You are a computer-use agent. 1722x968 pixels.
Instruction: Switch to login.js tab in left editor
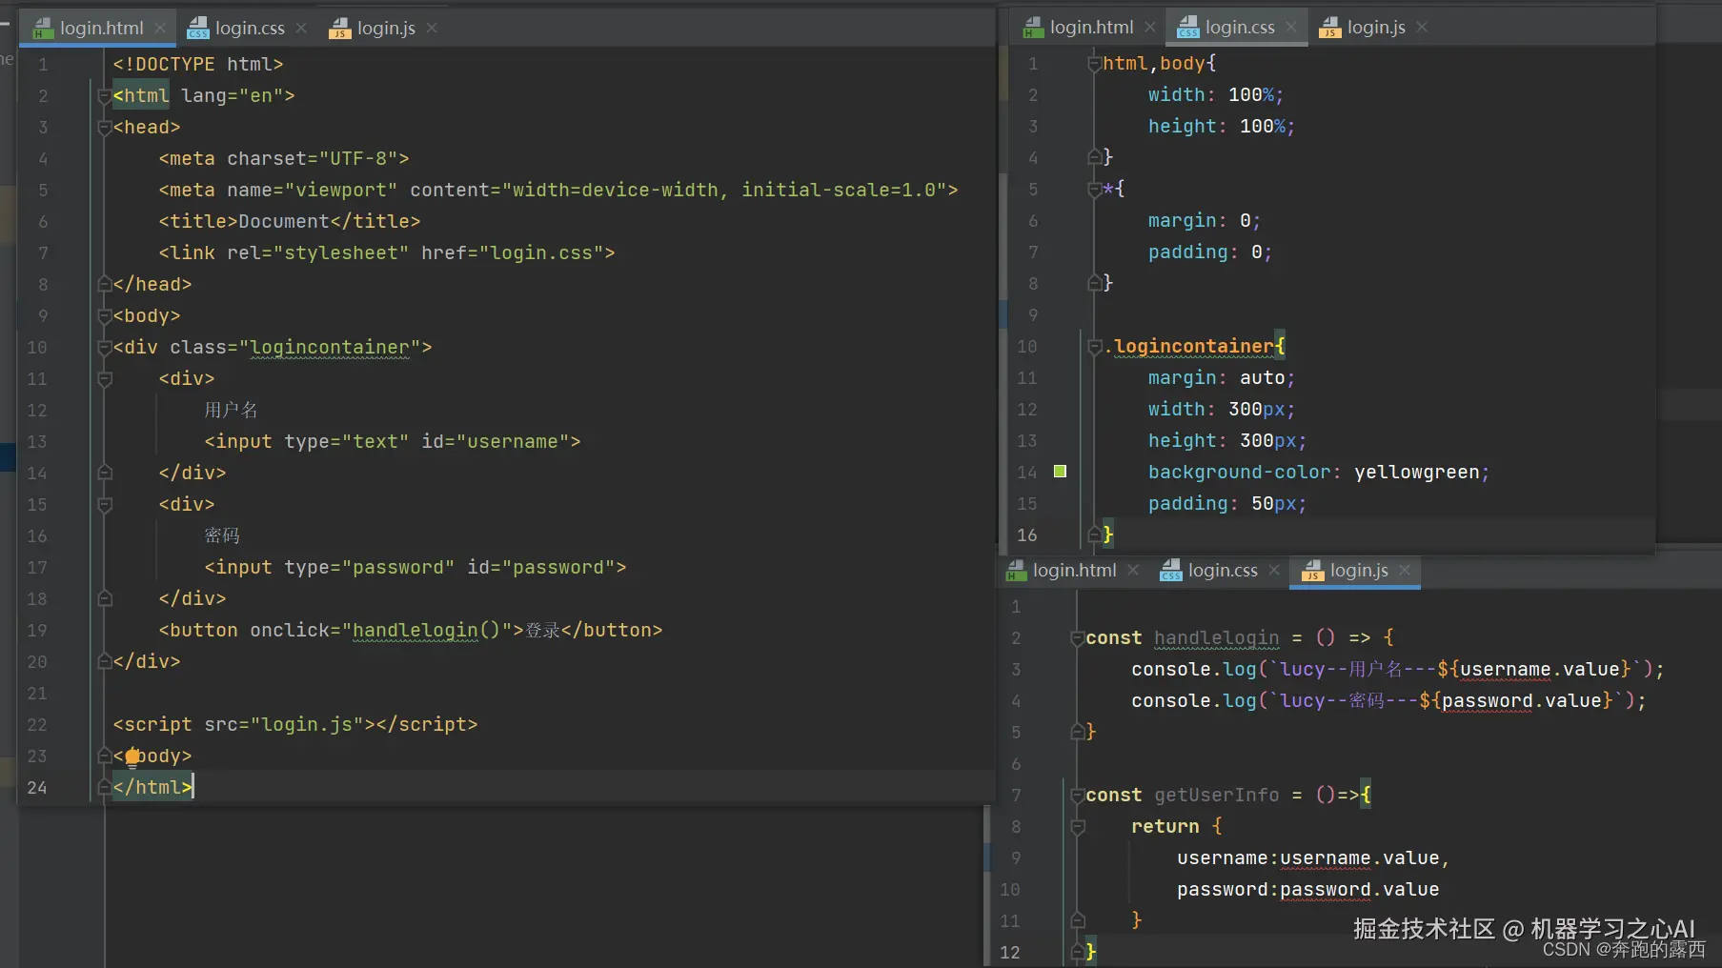tap(385, 29)
